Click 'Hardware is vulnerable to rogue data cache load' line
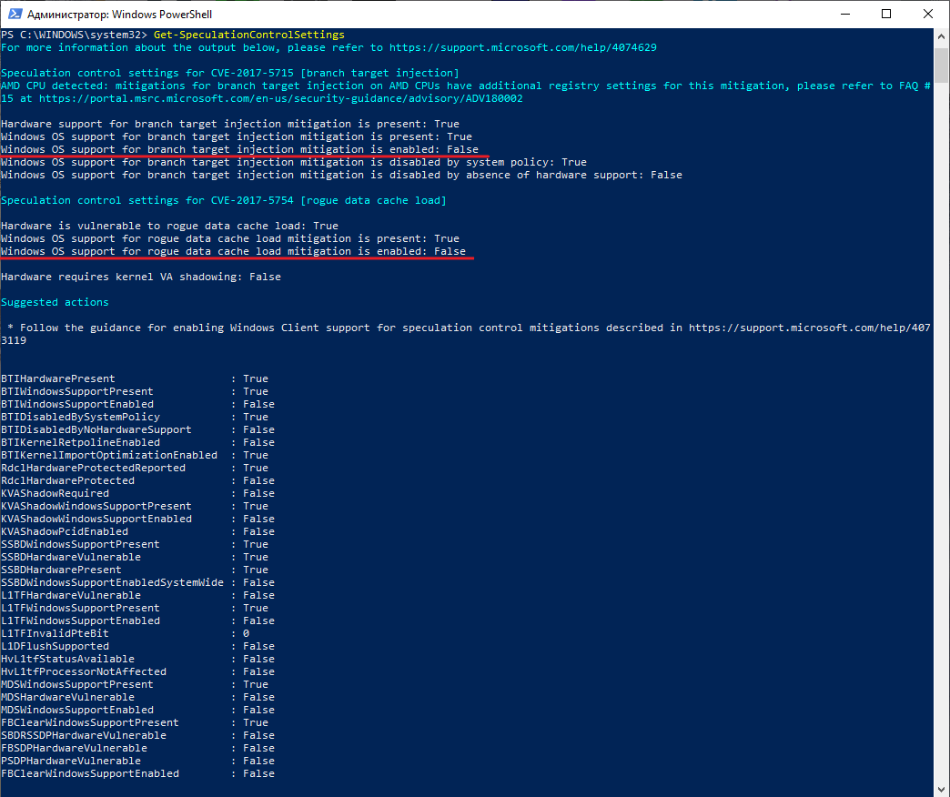The height and width of the screenshot is (797, 950). (x=169, y=226)
